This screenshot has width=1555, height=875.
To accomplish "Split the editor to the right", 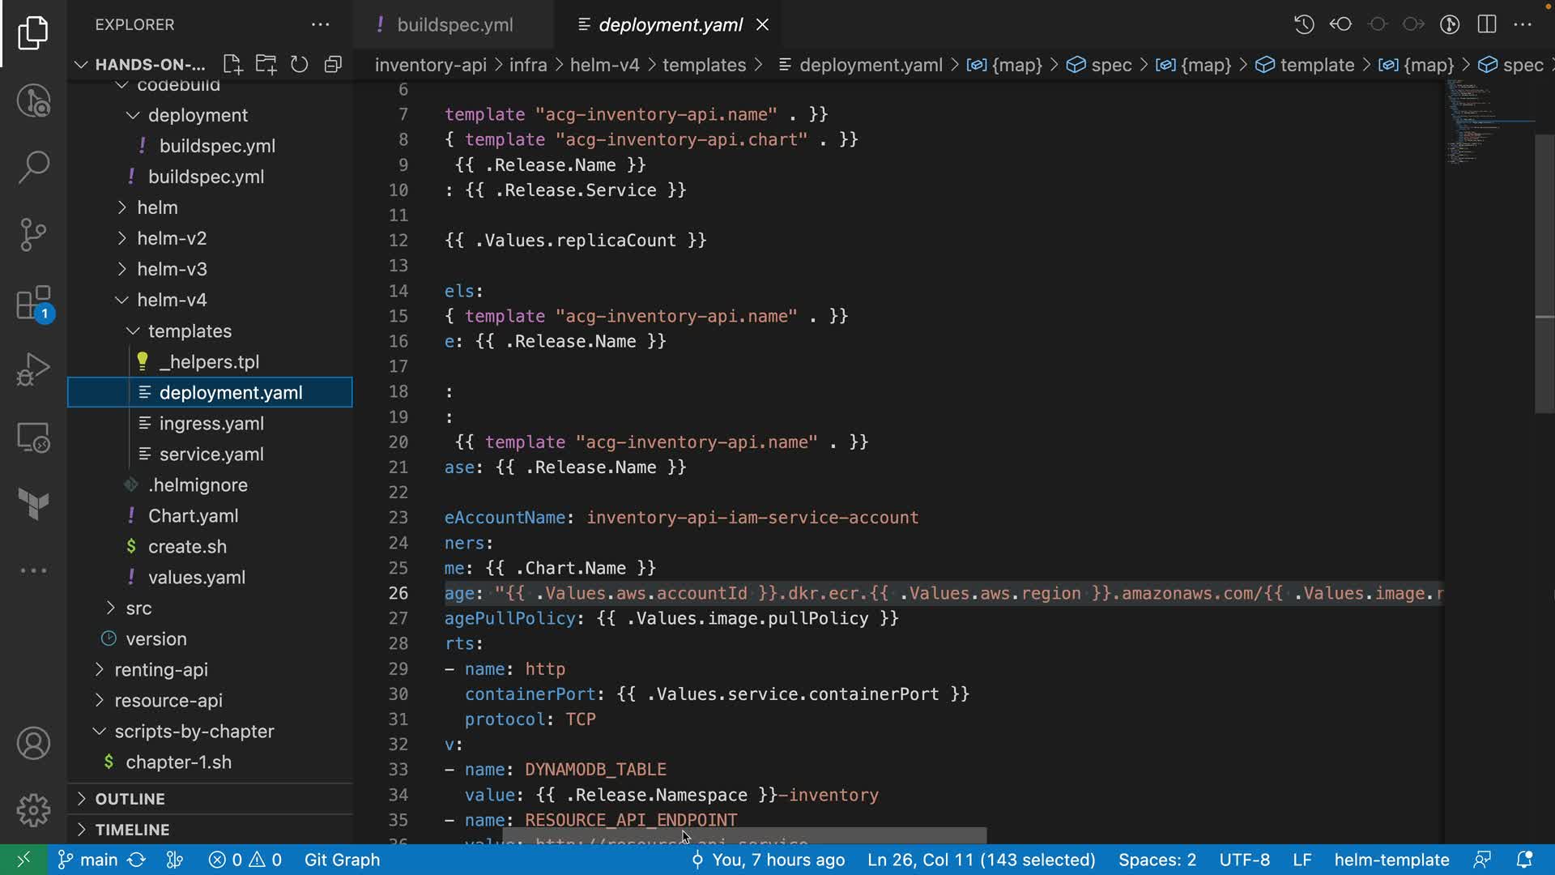I will (x=1486, y=24).
